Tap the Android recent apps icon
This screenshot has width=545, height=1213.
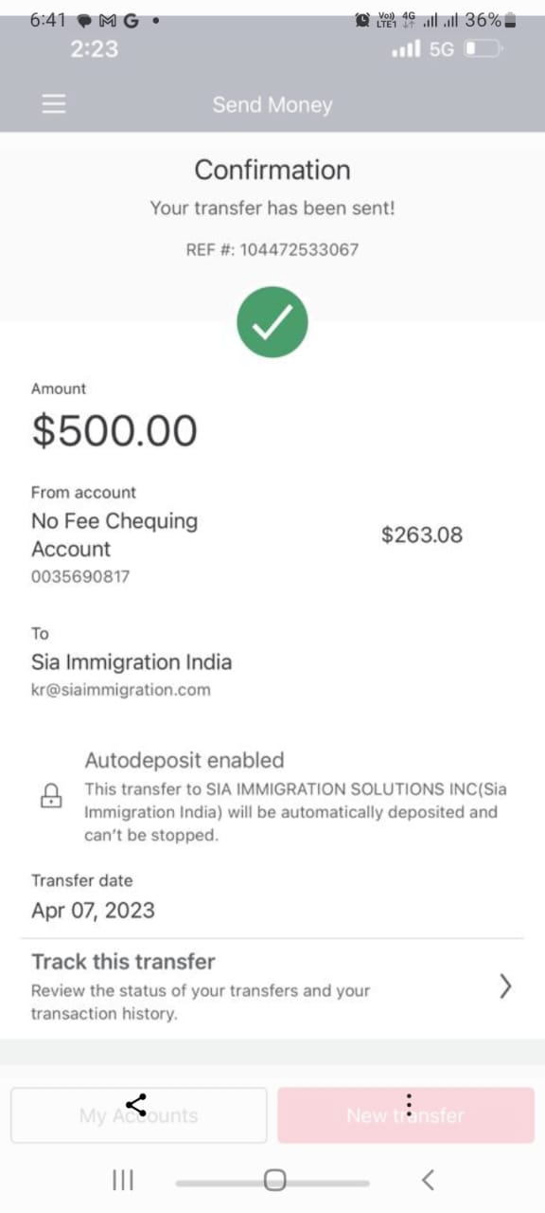tap(123, 1180)
